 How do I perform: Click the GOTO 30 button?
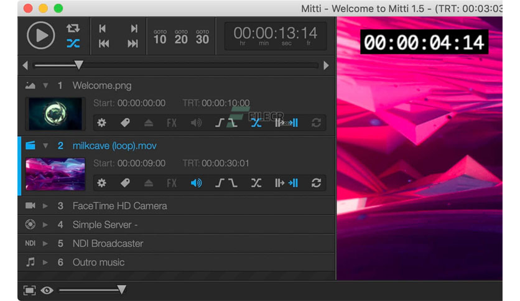pyautogui.click(x=202, y=37)
